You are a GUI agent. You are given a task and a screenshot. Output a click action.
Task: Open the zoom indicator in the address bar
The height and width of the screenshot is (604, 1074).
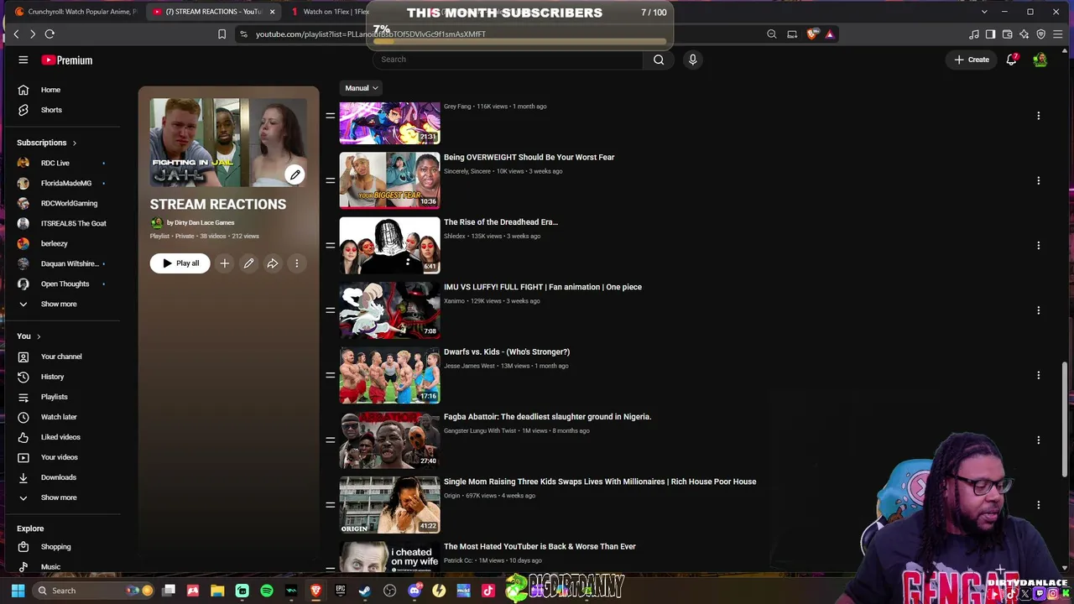(771, 34)
